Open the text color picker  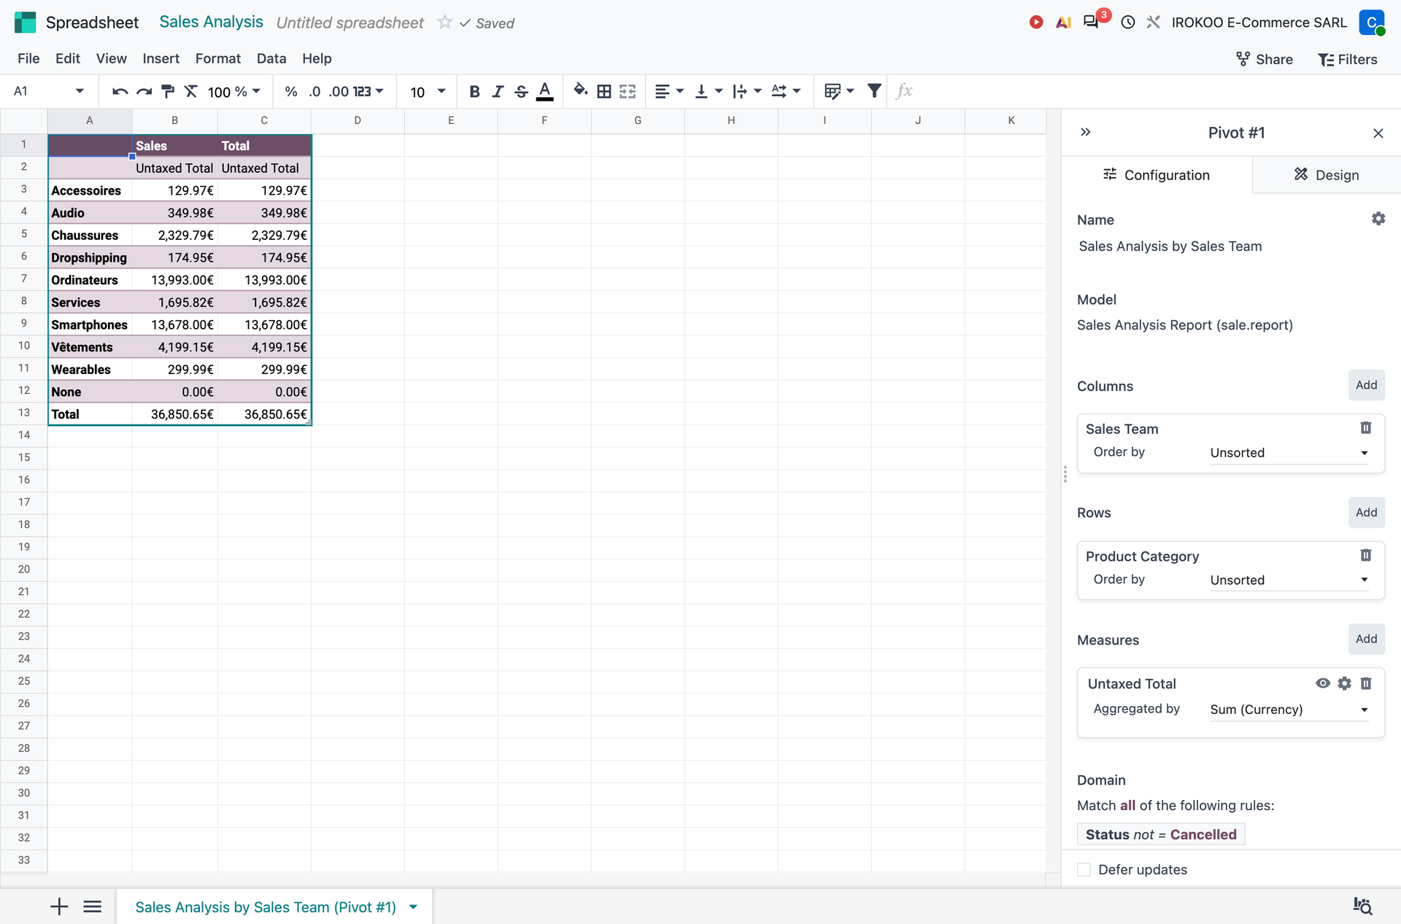(x=544, y=91)
